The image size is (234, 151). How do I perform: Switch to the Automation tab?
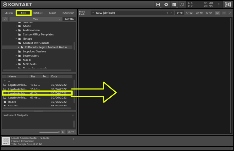pyautogui.click(x=68, y=13)
